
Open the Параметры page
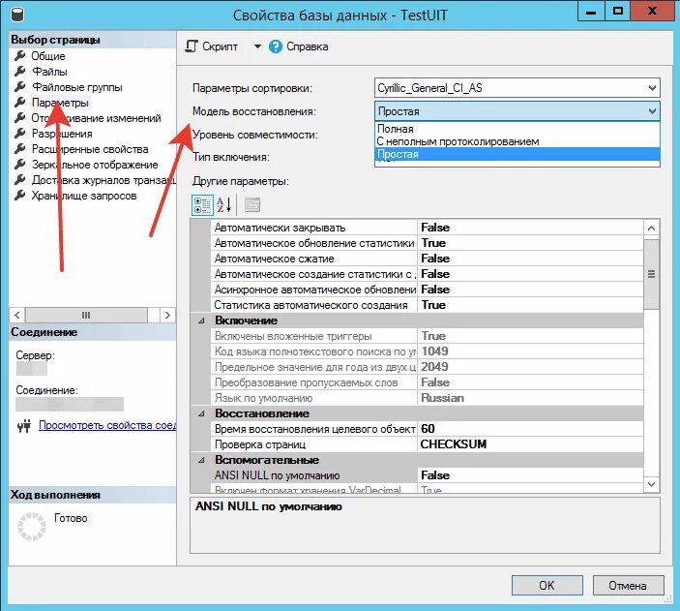[x=60, y=103]
